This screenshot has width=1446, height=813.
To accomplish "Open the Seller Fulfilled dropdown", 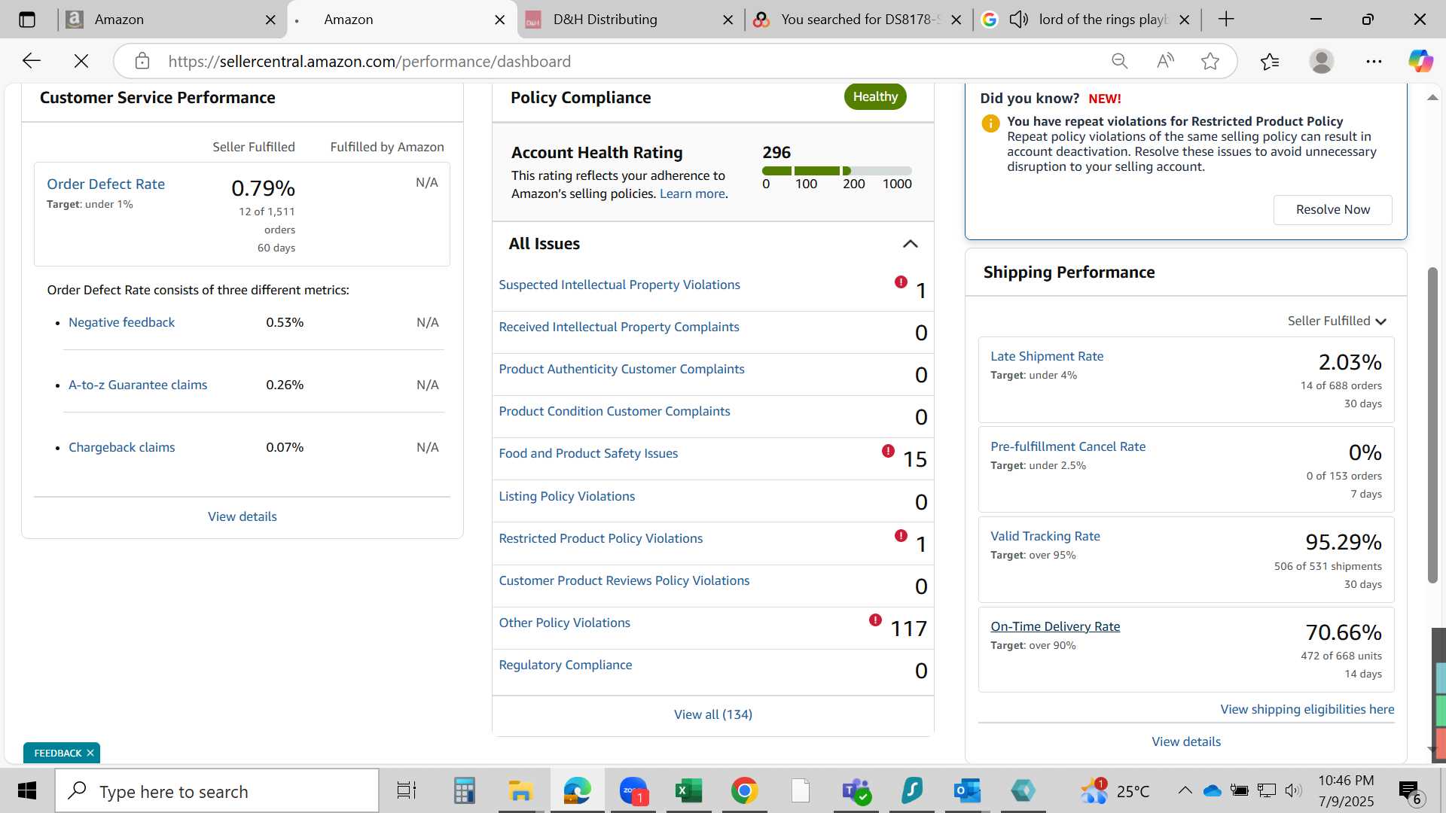I will tap(1337, 321).
